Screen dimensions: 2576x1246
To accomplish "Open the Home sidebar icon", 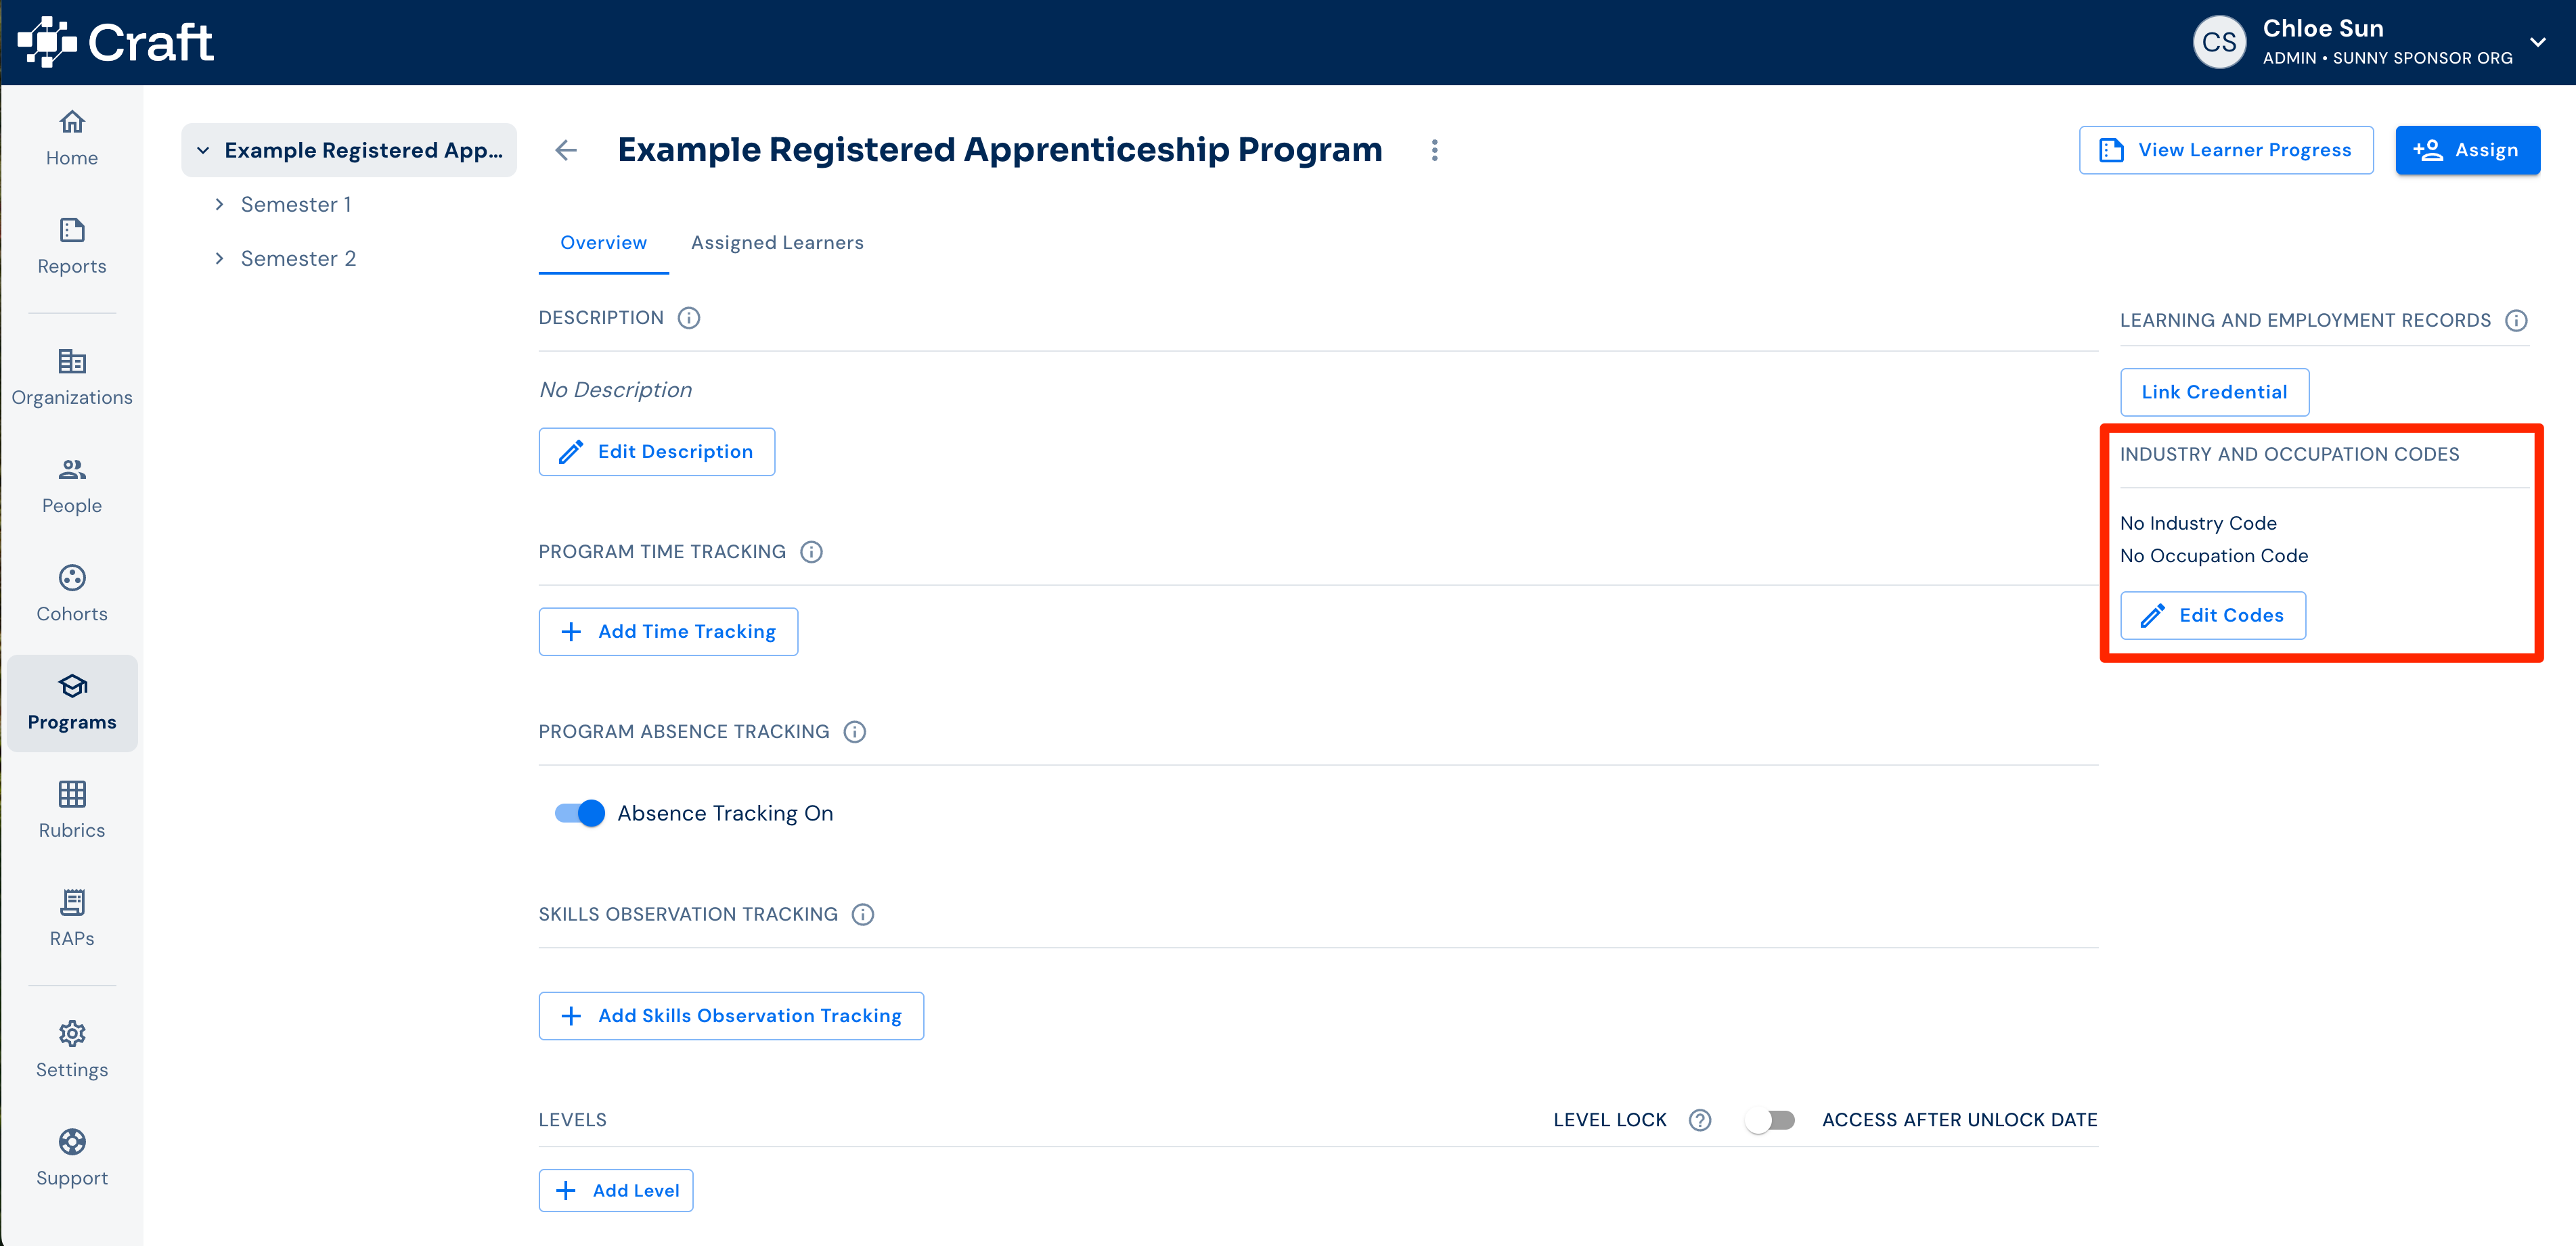I will [x=72, y=122].
